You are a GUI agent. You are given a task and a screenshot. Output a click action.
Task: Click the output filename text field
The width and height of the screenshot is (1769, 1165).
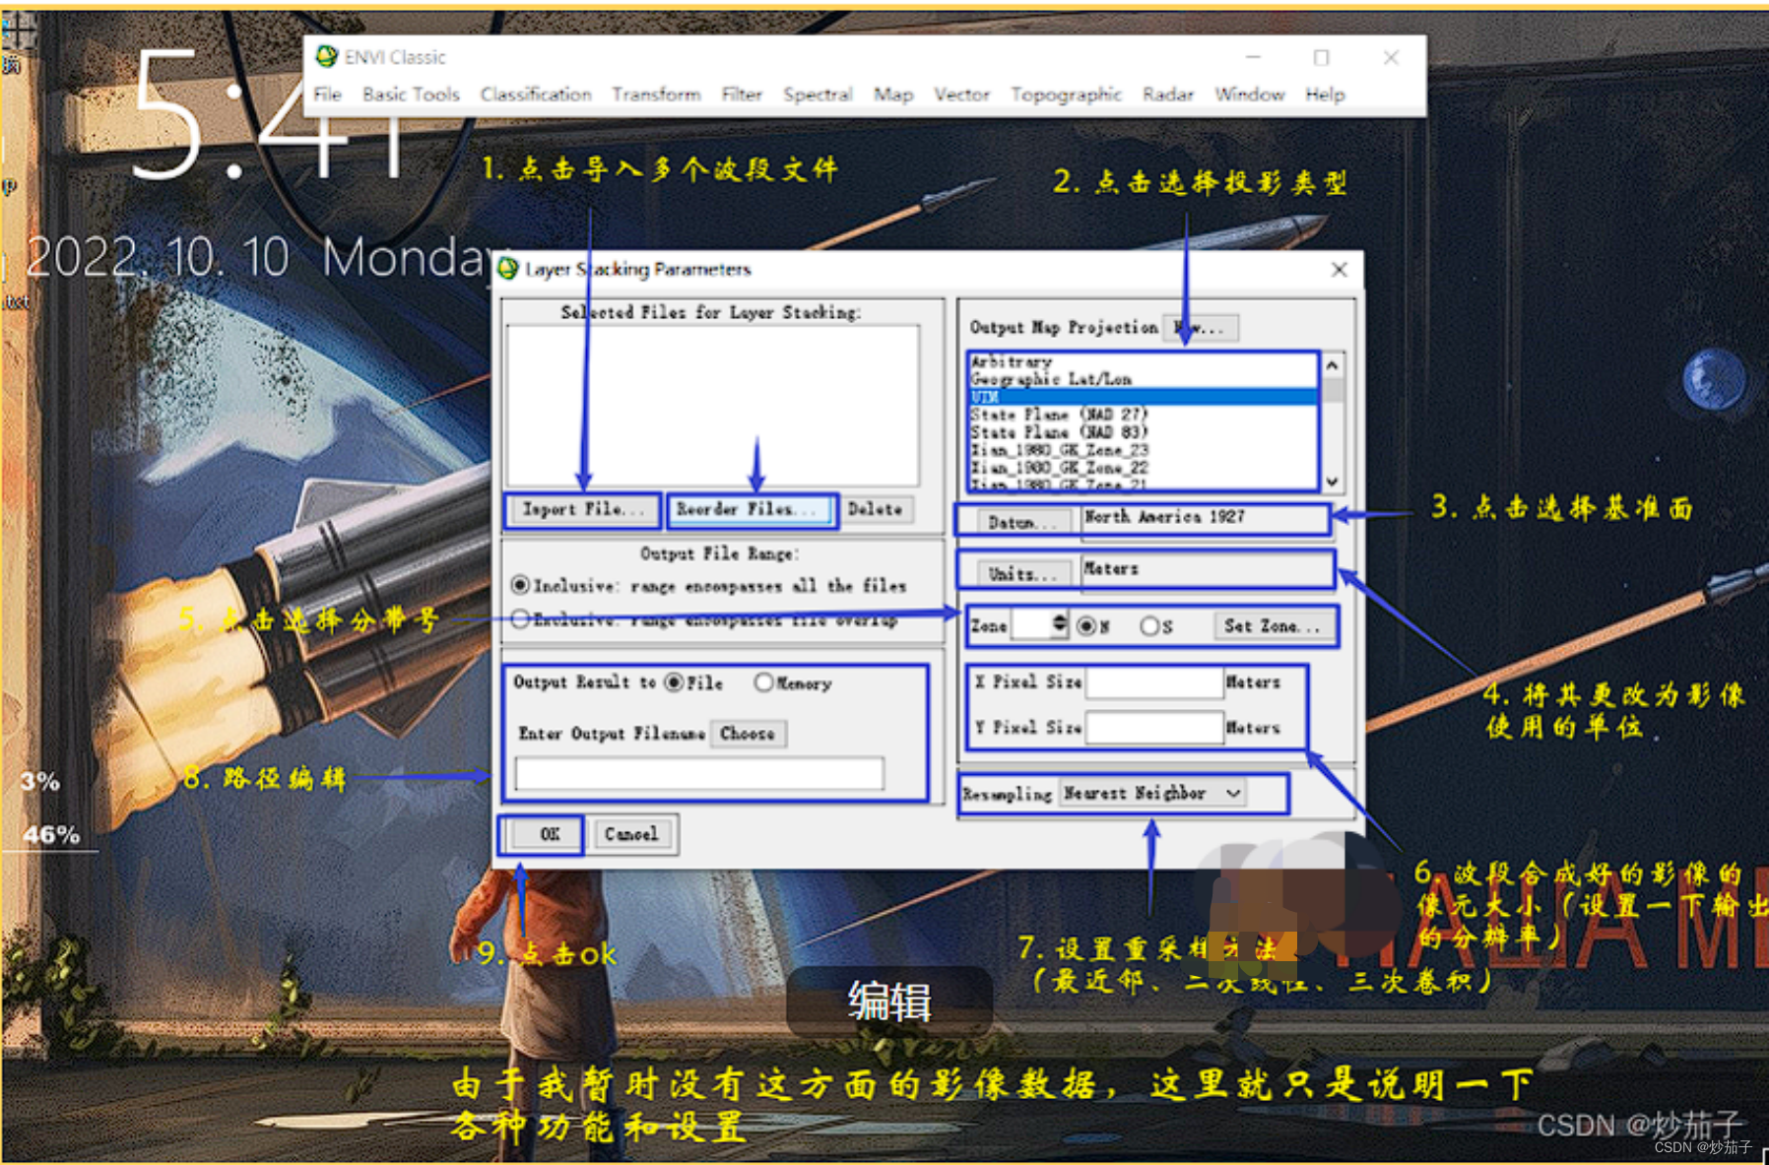[x=699, y=773]
